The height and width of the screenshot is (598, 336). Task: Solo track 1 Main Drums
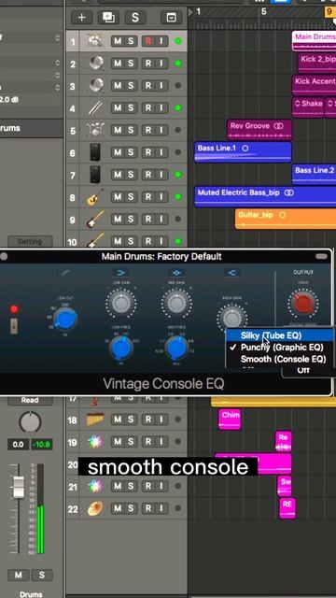131,41
